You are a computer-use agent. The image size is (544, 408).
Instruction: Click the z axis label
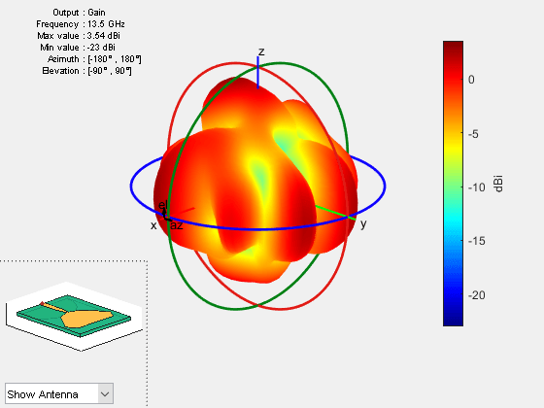[261, 51]
